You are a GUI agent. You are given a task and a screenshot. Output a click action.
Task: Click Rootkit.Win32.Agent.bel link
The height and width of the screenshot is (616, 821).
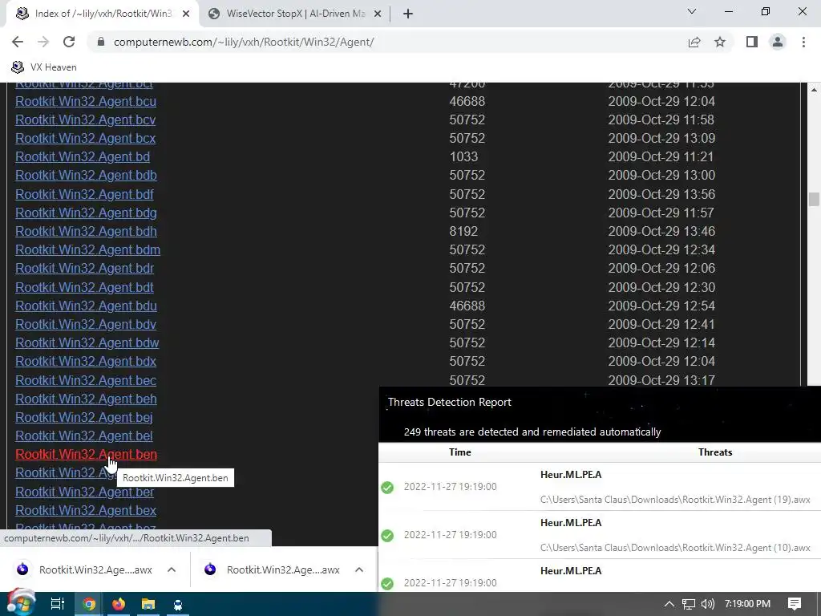pyautogui.click(x=83, y=436)
